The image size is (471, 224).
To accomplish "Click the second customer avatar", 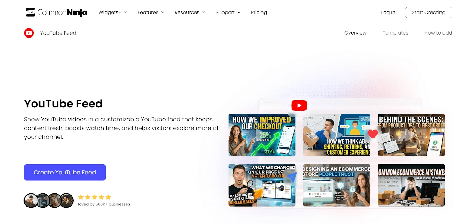I will tap(43, 201).
